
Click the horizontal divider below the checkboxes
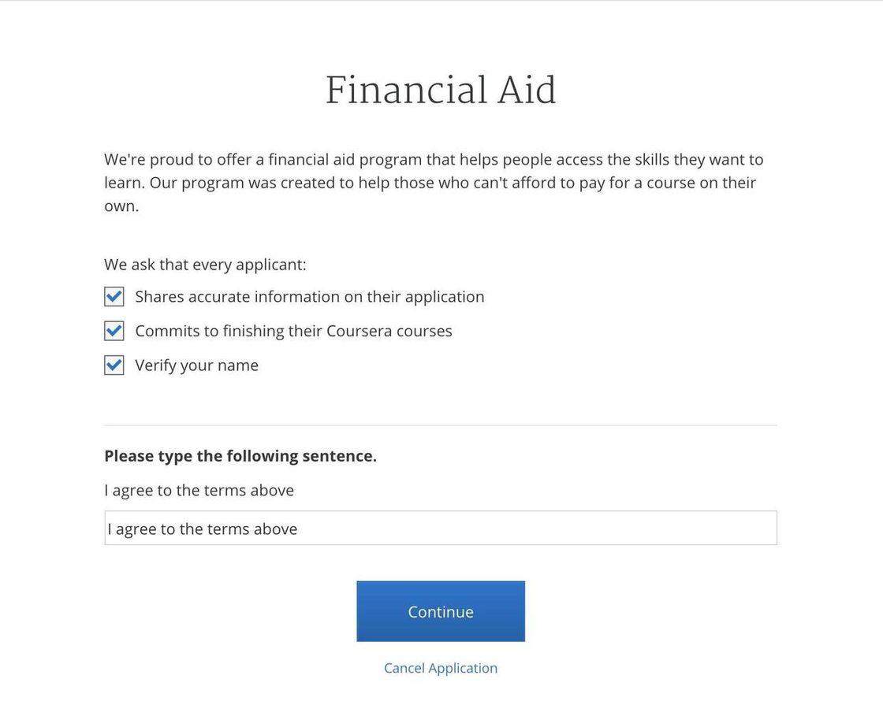(441, 425)
